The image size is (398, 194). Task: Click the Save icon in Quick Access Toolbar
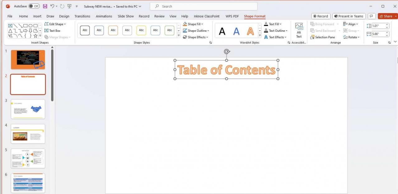pyautogui.click(x=44, y=6)
